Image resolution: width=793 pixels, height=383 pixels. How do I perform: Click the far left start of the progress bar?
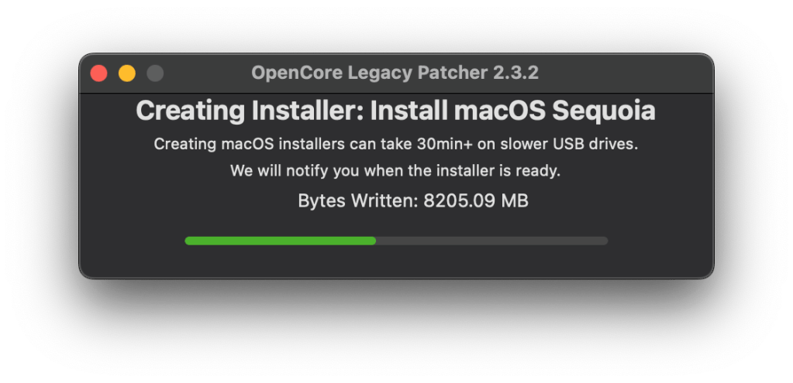(188, 241)
